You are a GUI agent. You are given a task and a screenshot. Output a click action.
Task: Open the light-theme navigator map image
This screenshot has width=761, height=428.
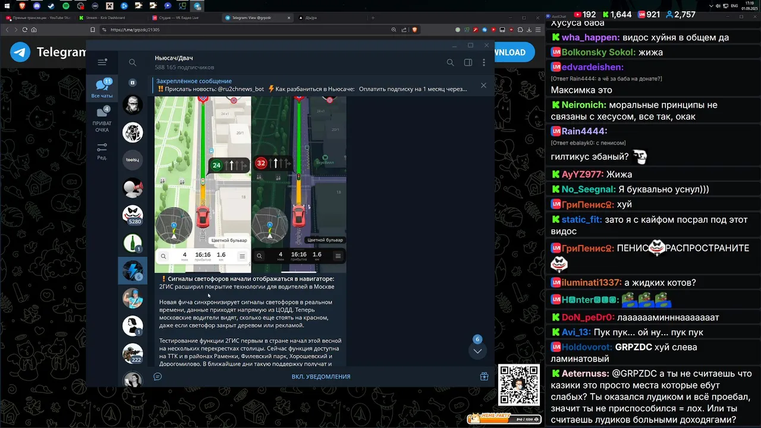[203, 184]
